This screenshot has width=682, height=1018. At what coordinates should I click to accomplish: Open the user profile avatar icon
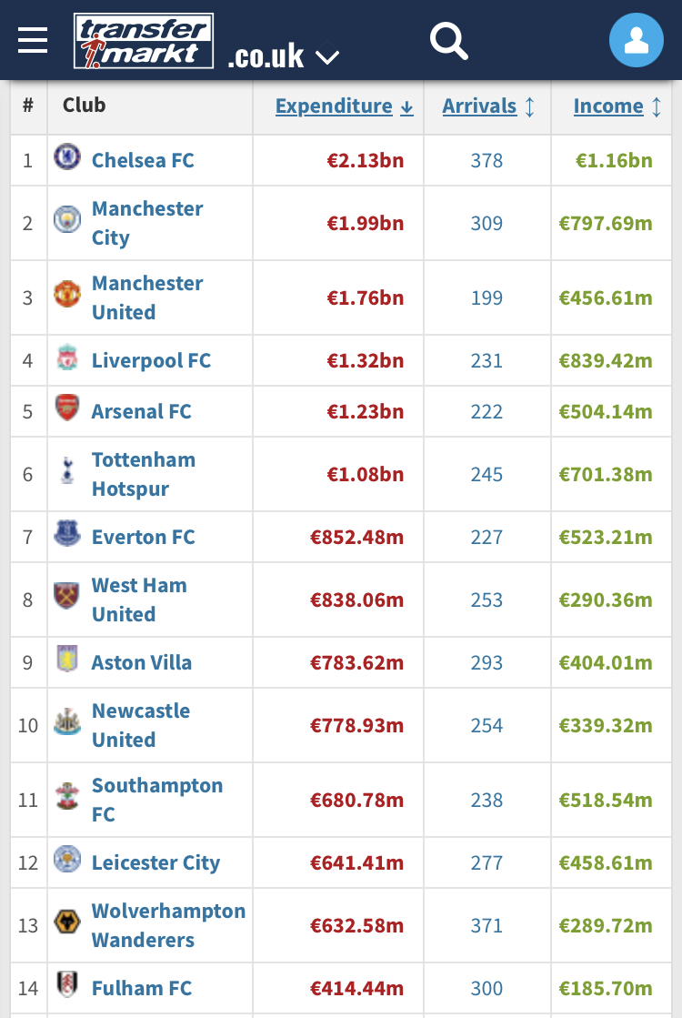pos(636,40)
